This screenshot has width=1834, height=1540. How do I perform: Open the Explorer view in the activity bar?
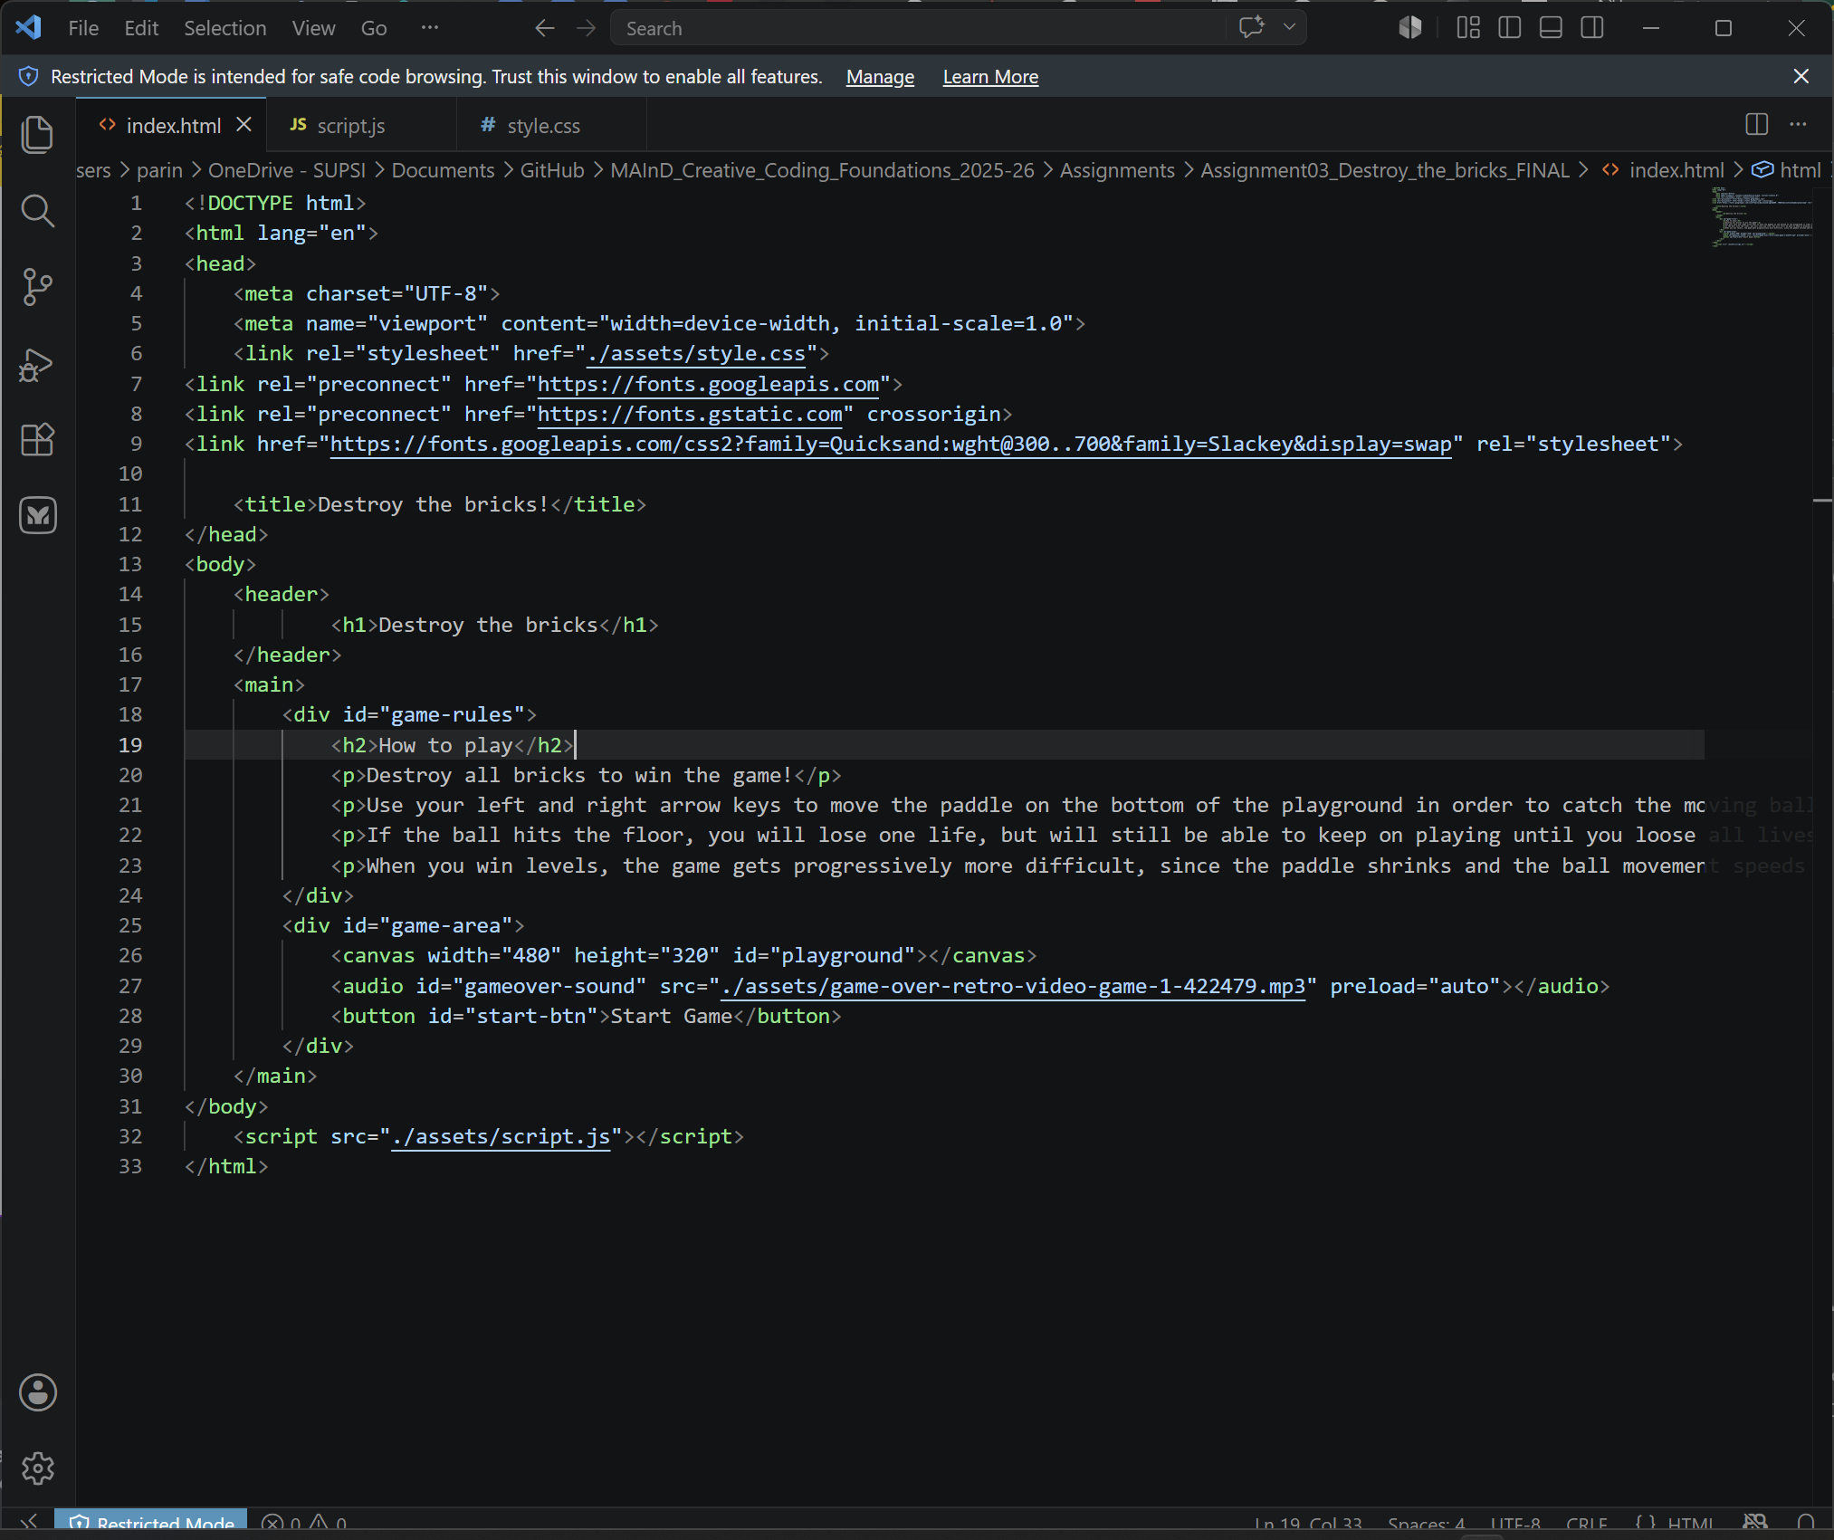(x=37, y=135)
